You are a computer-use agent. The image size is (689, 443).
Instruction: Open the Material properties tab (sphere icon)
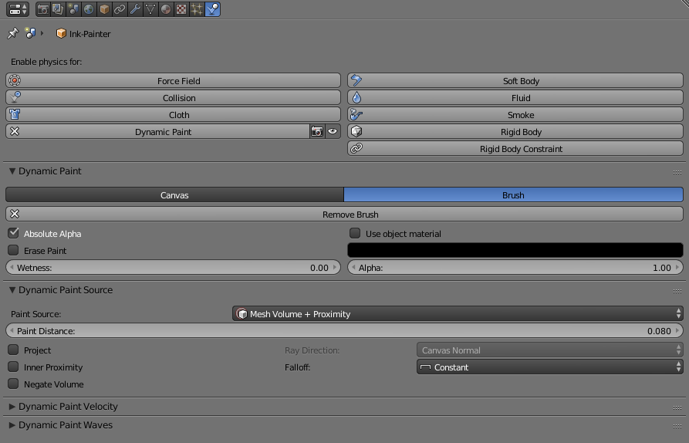[166, 9]
